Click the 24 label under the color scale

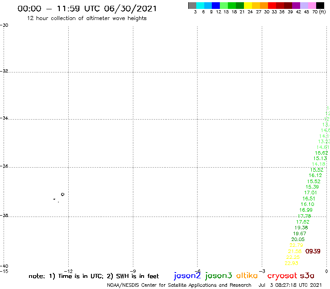coord(250,12)
